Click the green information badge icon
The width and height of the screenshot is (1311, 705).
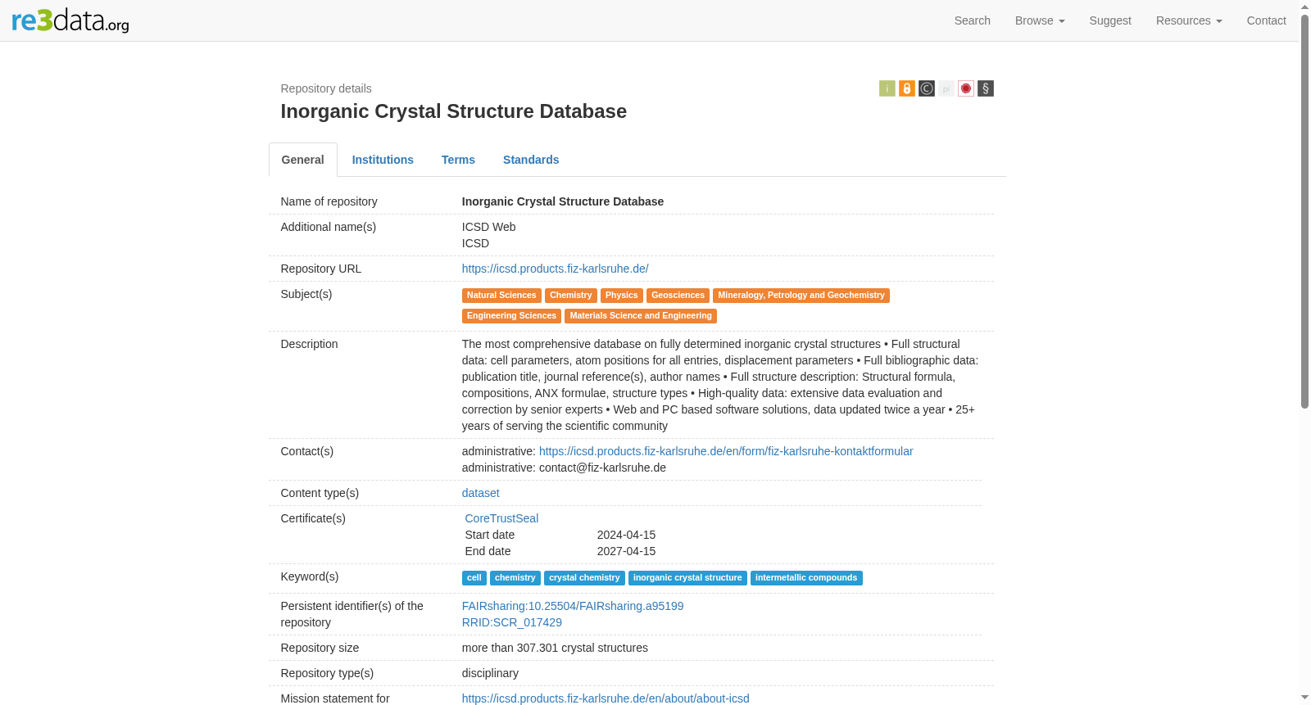[887, 88]
